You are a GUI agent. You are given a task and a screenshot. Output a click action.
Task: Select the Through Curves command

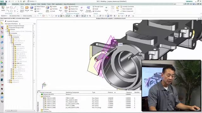(98, 7)
